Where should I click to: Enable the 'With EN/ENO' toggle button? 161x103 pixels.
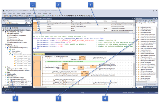point(152,84)
